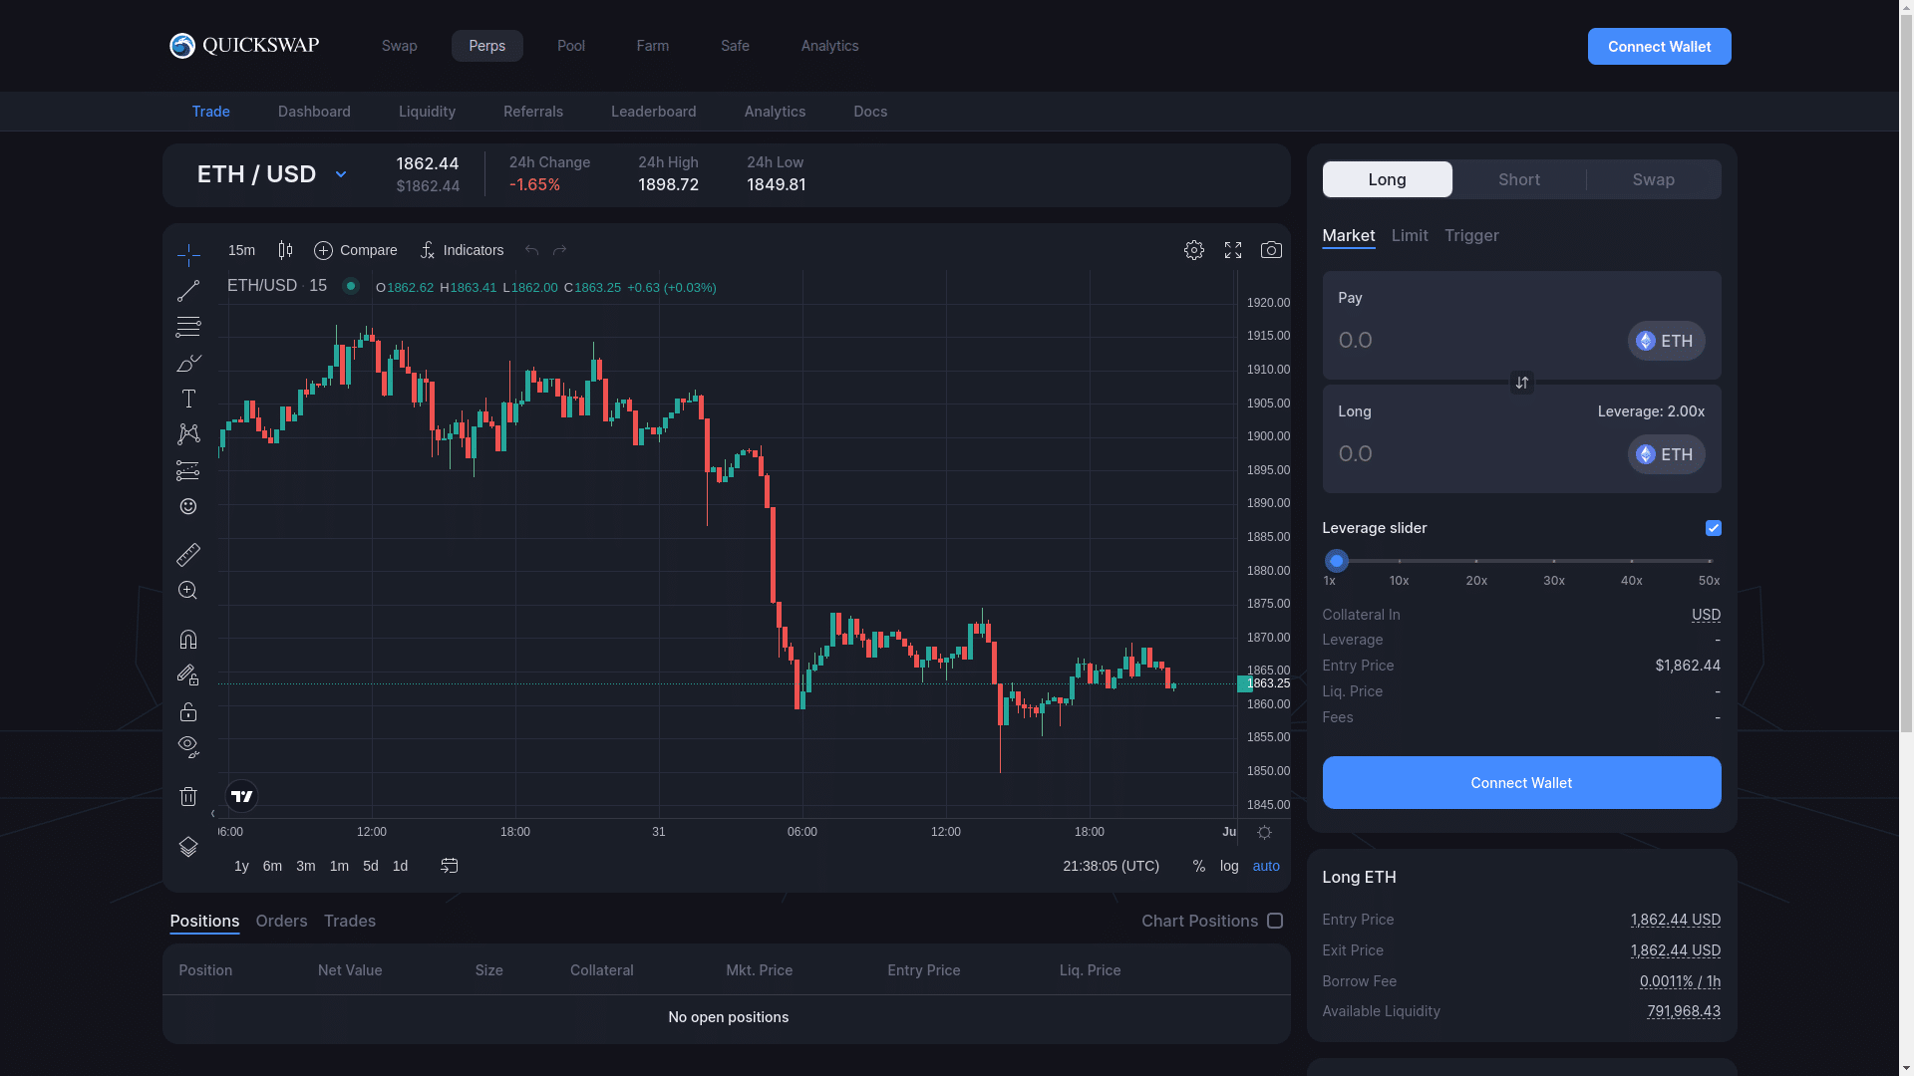Uncheck the Leverage slider checkbox
This screenshot has height=1076, width=1914.
1713,528
